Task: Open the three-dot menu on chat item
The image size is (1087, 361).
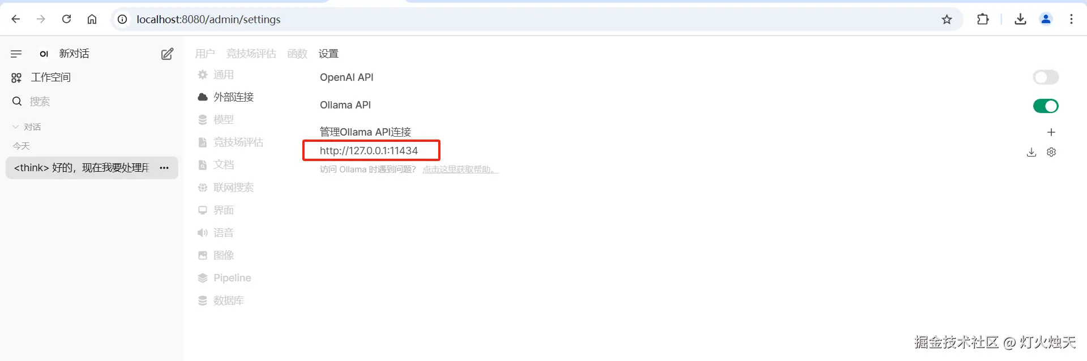Action: click(164, 168)
